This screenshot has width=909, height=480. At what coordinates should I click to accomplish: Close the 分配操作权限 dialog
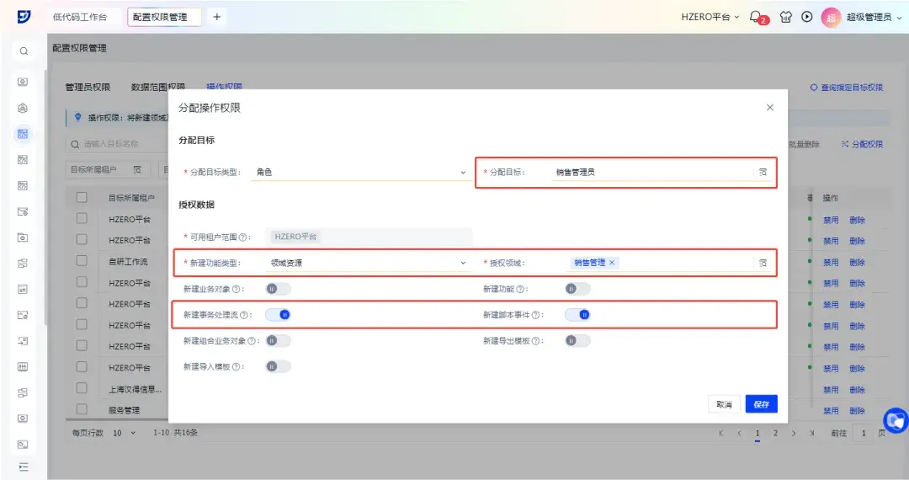tap(770, 107)
